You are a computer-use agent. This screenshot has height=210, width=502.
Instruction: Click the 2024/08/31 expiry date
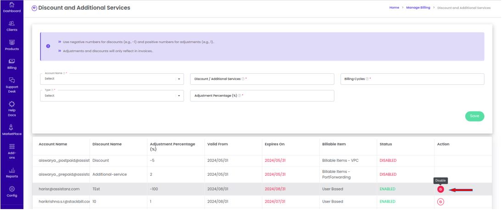(275, 189)
